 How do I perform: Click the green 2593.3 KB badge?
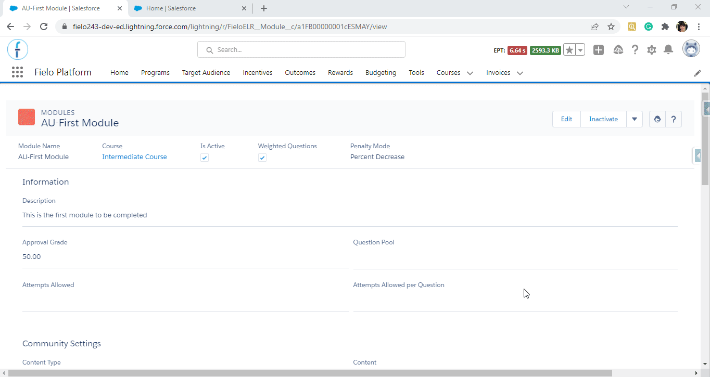(x=546, y=50)
